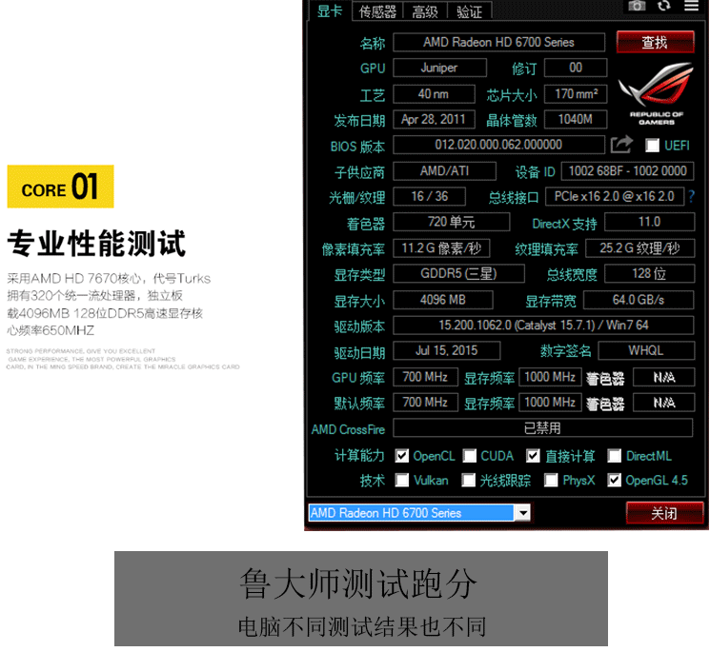Viewport: 710px width, 652px height.
Task: Click the 鲁大师测试跑分 gray banner
Action: [x=361, y=599]
